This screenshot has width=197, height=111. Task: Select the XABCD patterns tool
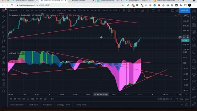coord(3,41)
